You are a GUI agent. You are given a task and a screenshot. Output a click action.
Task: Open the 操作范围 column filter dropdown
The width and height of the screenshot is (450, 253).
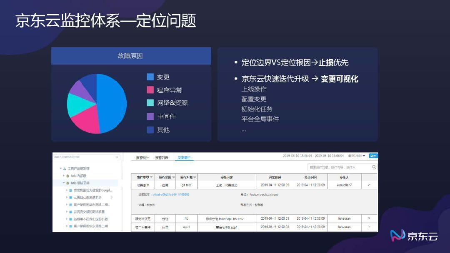[x=174, y=177]
